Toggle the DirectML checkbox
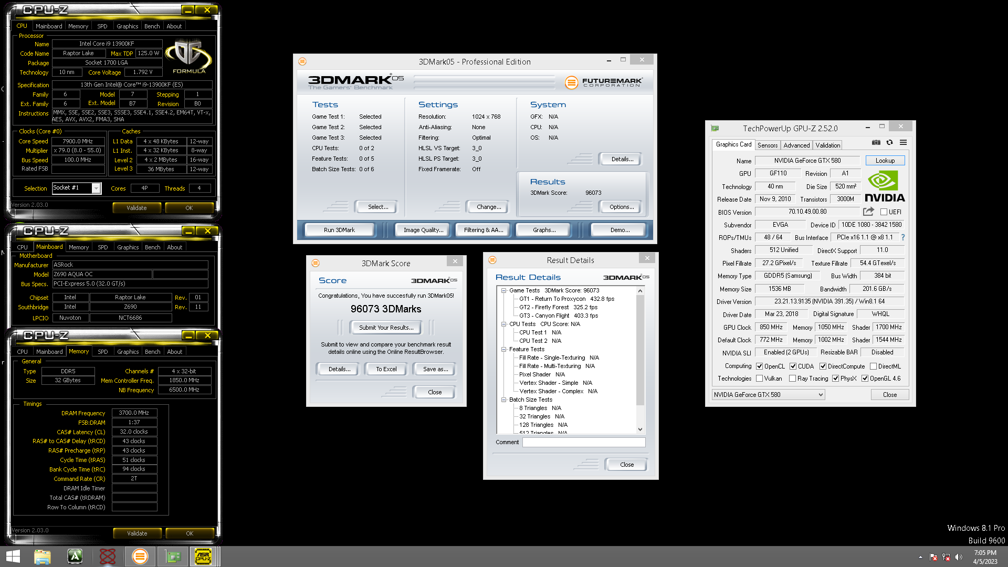Viewport: 1008px width, 567px height. pos(874,366)
